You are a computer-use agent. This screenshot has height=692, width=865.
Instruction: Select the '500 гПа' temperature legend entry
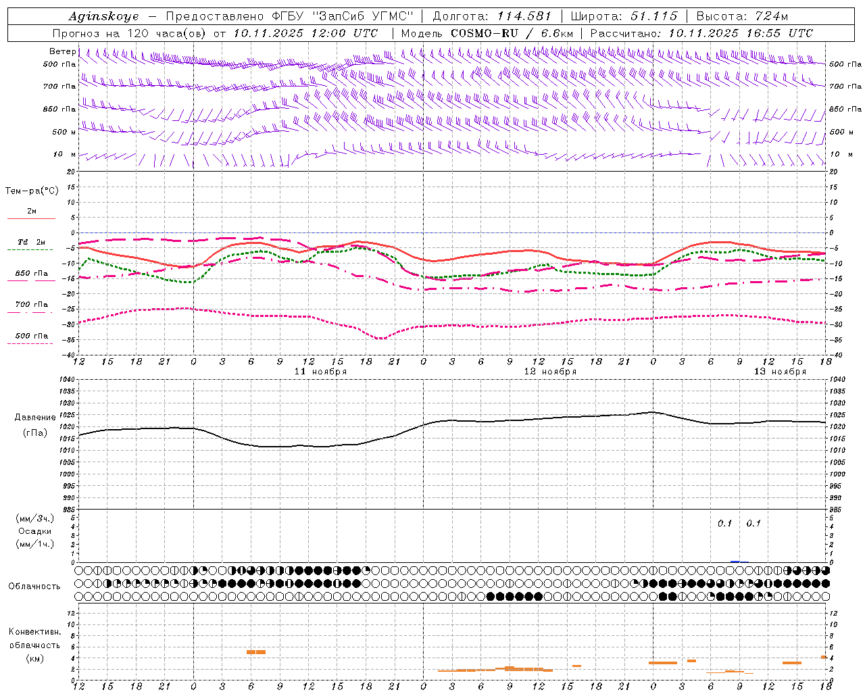point(32,336)
